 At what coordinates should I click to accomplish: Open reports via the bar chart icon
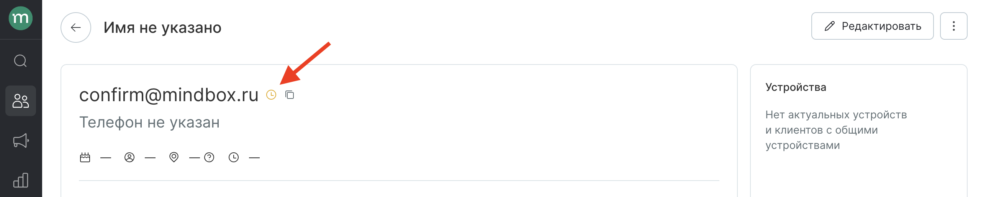pos(21,180)
